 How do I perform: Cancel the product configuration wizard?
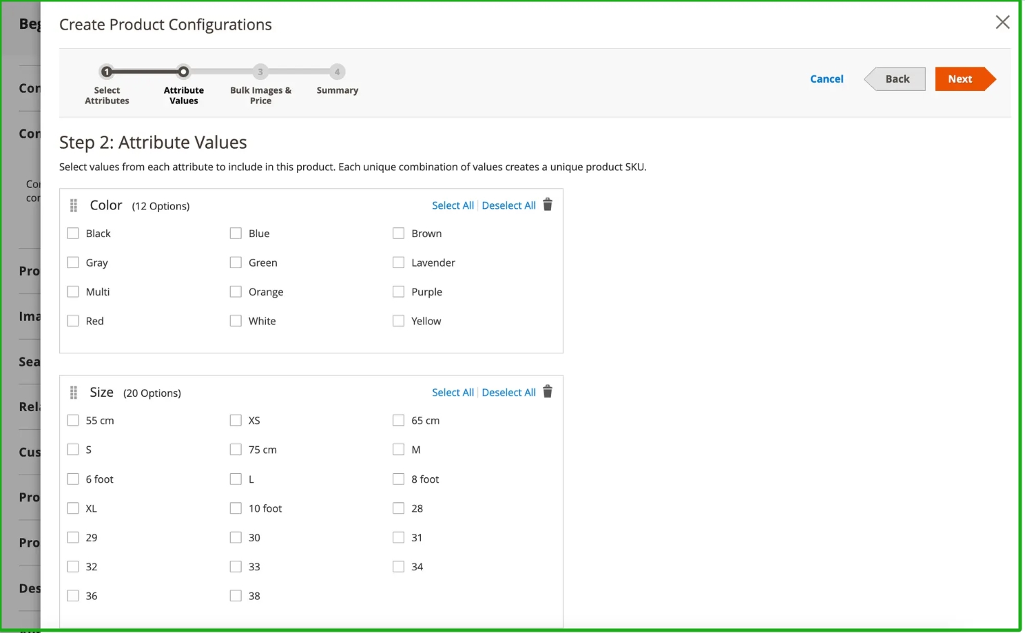[827, 79]
